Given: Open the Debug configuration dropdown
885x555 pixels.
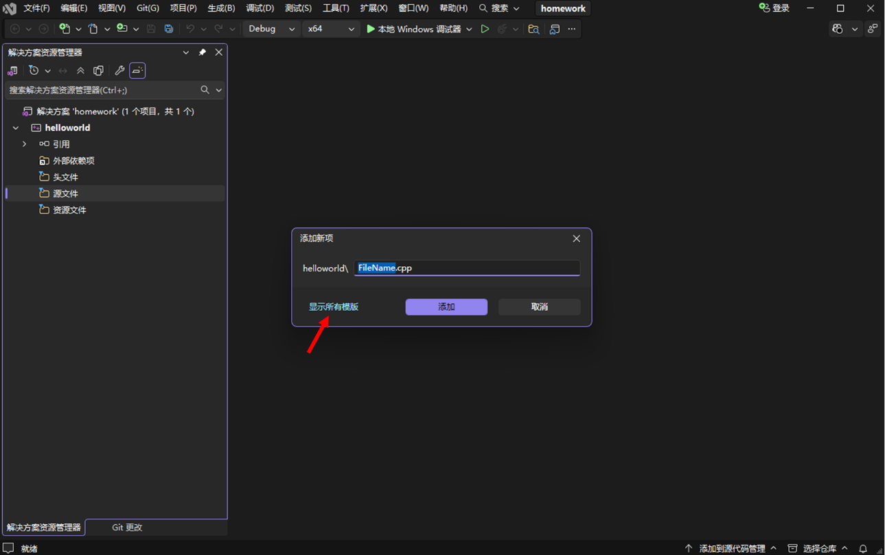Looking at the screenshot, I should point(272,29).
